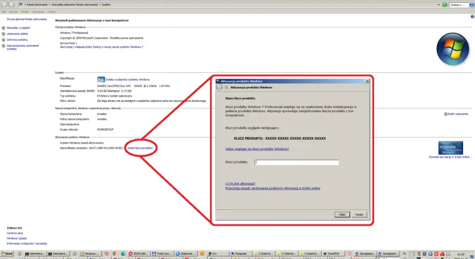This screenshot has width=475, height=259.
Task: Open the Edycja menu
Action: point(13,12)
